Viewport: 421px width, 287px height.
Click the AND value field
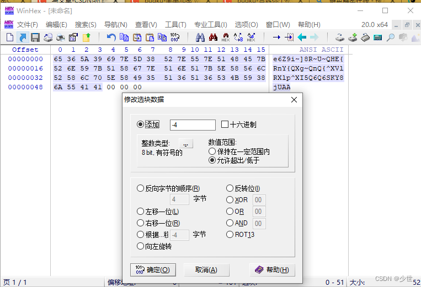(259, 224)
